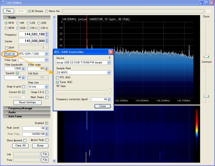Open the Step size dropdown
This screenshot has height=166, width=215.
pyautogui.click(x=46, y=87)
